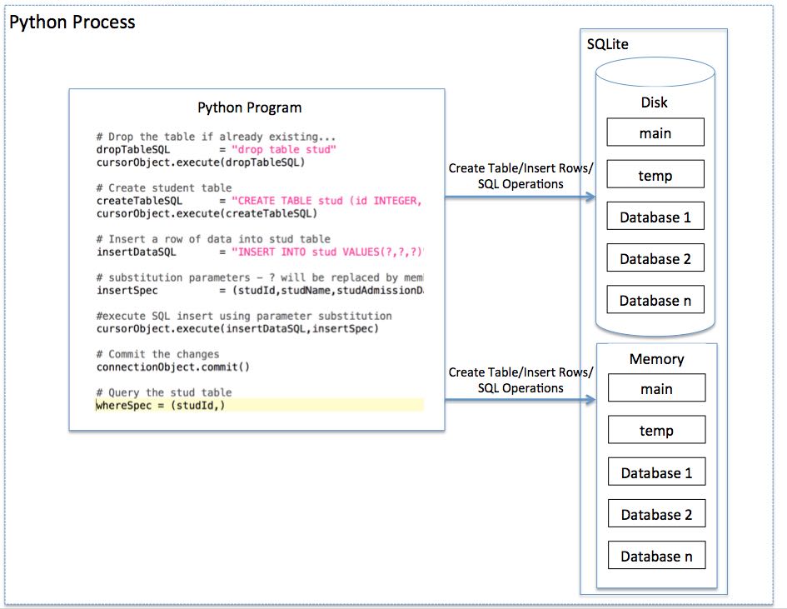Click Database n inside the Memory box
The width and height of the screenshot is (787, 609).
(656, 555)
